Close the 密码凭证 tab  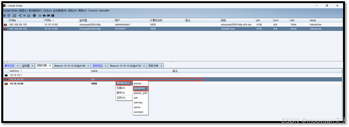[105, 66]
